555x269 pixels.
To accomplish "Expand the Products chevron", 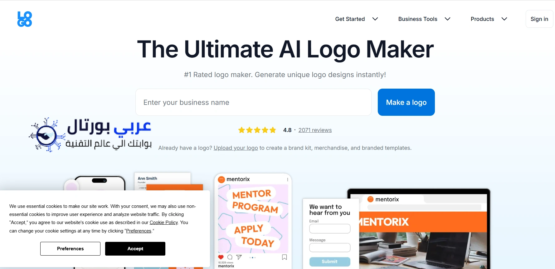I will tap(504, 19).
